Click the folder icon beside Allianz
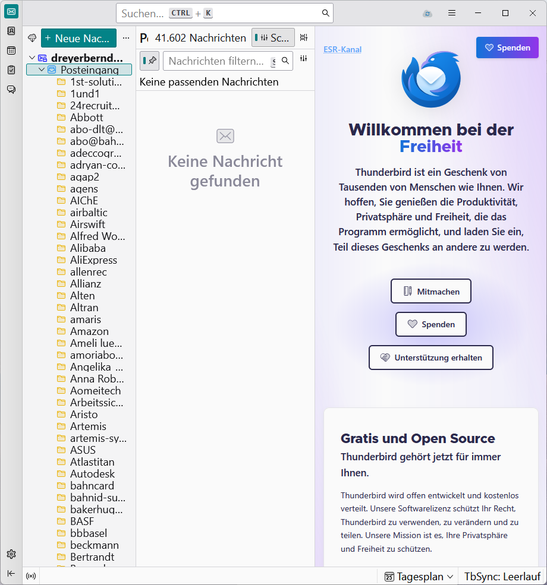Viewport: 547px width, 585px height. [x=61, y=283]
